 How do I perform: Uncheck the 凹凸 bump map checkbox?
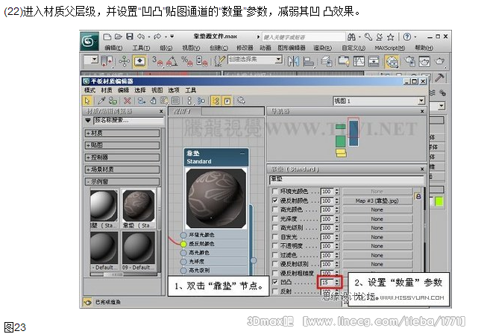274,282
